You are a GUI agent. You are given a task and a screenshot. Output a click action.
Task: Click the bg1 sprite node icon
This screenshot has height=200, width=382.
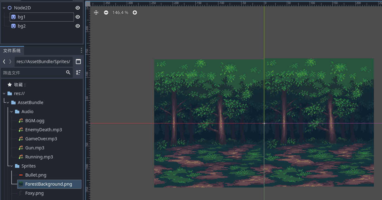coord(13,17)
